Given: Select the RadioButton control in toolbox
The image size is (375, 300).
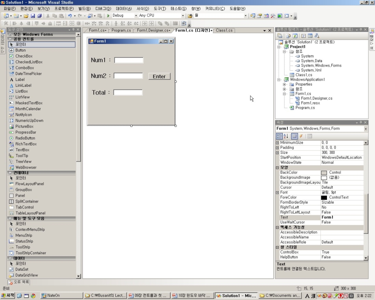Looking at the screenshot, I should [25, 138].
